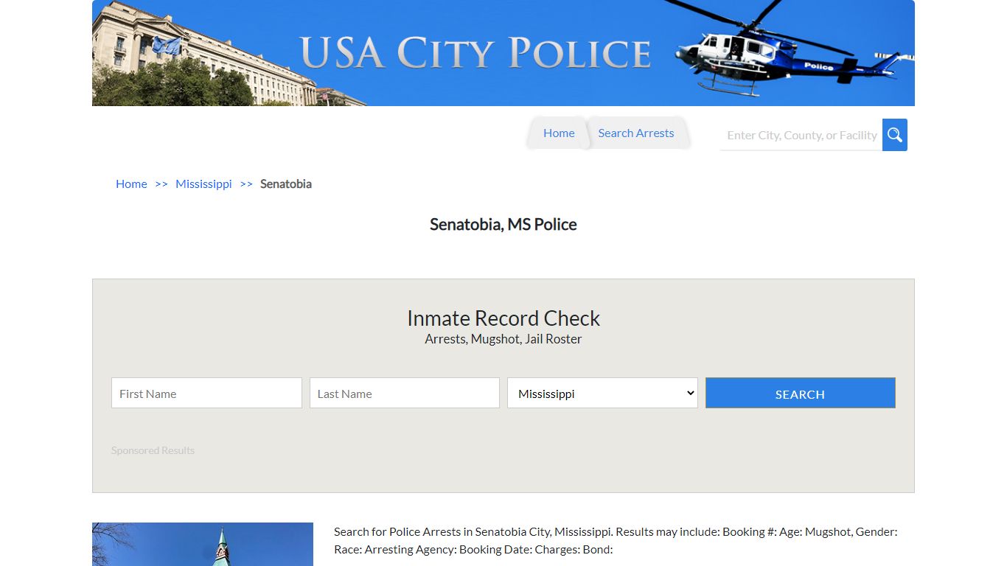Click the Senatobia breadcrumb item
The height and width of the screenshot is (566, 1007).
(x=286, y=184)
